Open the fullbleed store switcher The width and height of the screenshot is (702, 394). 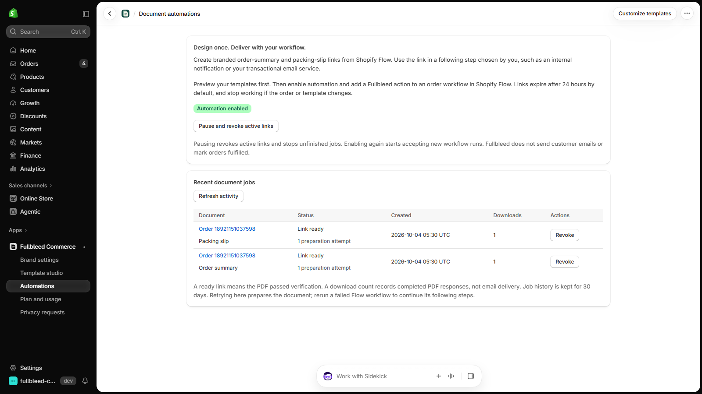point(33,381)
